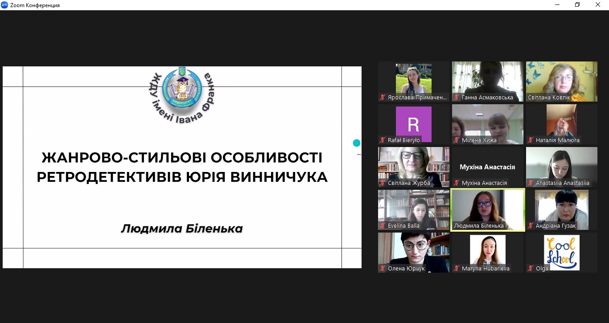Click the university owl logo on the slide
Screen dimensions: 609x323
point(181,86)
